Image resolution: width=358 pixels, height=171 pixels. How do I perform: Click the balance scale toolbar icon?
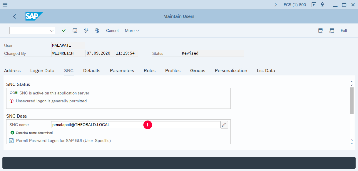pyautogui.click(x=97, y=31)
